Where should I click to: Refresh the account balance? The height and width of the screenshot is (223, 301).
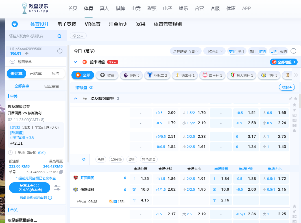tap(60, 51)
